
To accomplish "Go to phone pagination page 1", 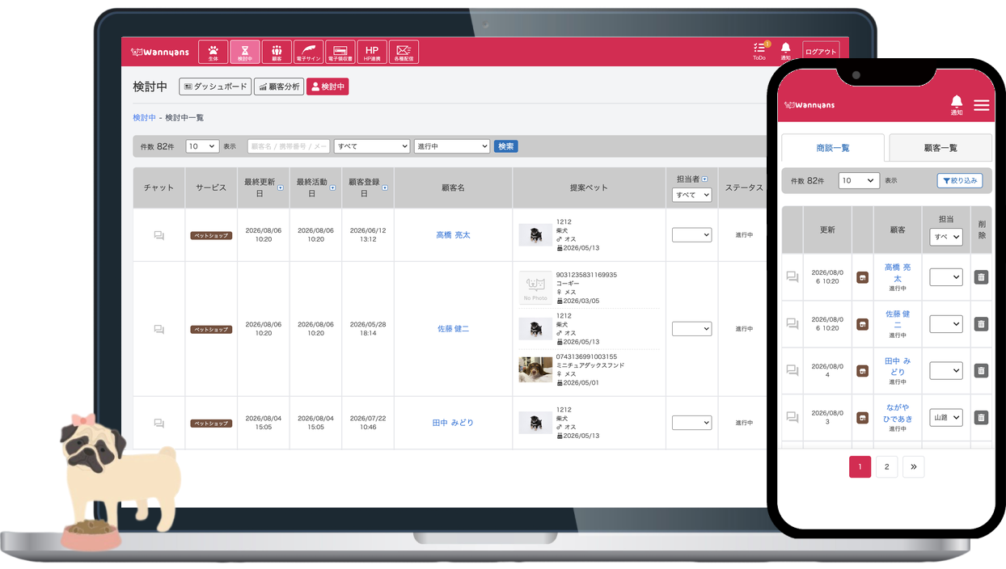I will (x=860, y=467).
